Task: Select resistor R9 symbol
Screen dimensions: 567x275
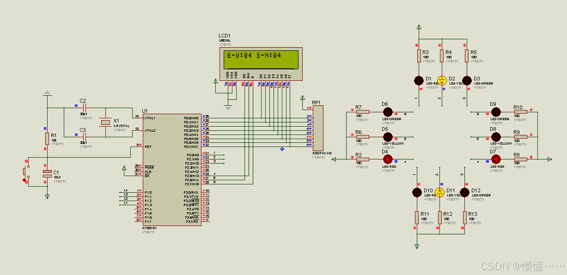Action: click(520, 137)
